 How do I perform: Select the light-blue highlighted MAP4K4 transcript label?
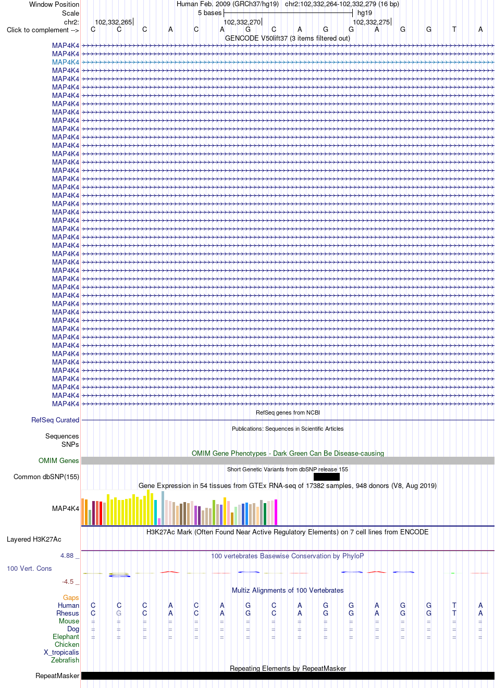(66, 62)
